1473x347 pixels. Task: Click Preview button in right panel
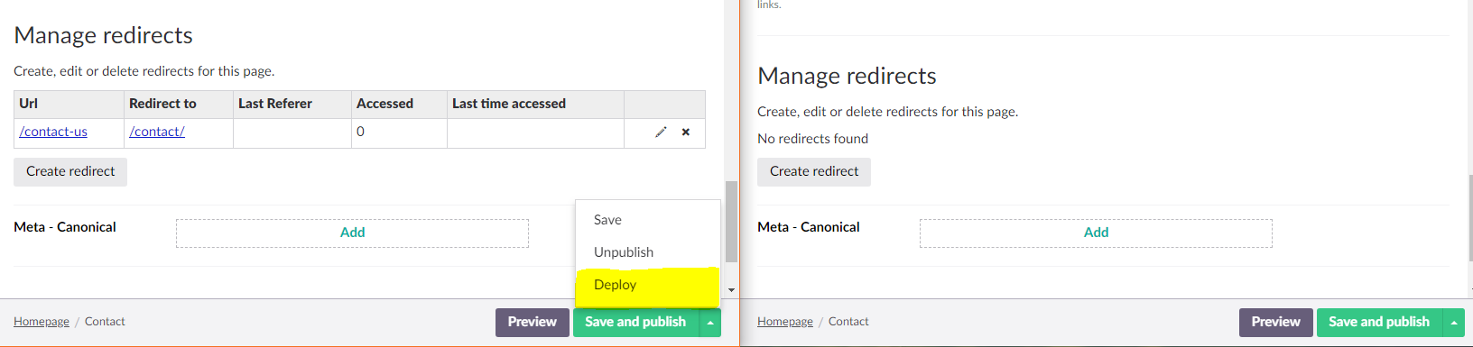tap(1276, 322)
